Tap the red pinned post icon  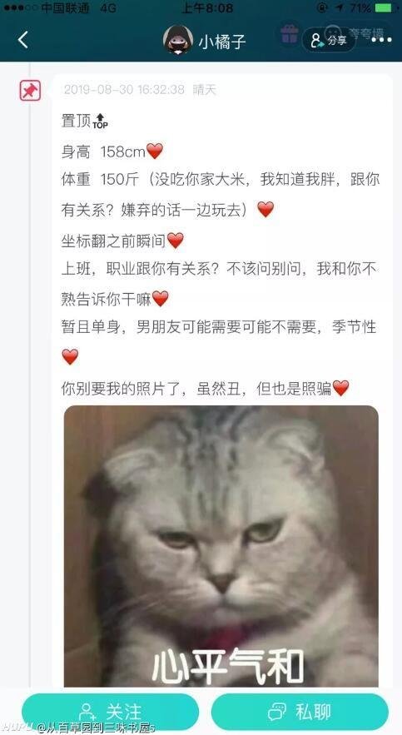coord(30,91)
